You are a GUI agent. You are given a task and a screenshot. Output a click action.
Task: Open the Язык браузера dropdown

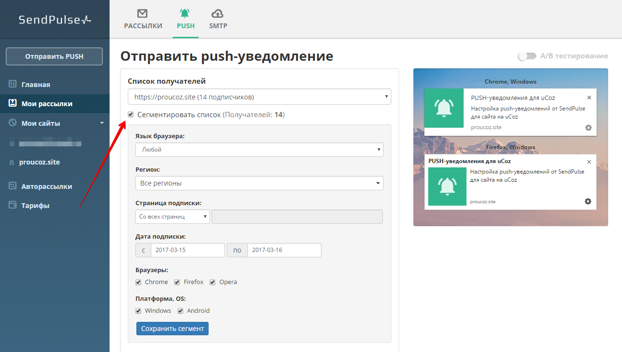[259, 149]
